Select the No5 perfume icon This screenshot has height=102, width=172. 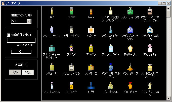(x=91, y=12)
